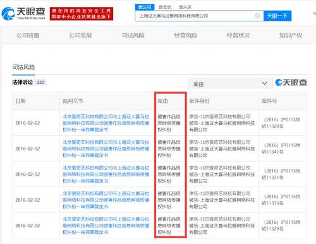
Task: Click the 法律诉讼 section title
Action: tap(22, 82)
